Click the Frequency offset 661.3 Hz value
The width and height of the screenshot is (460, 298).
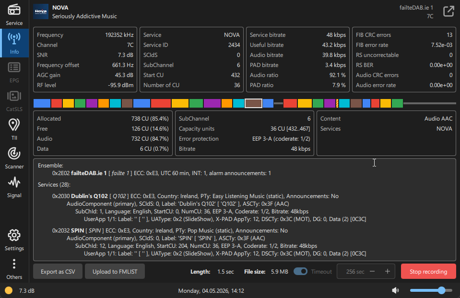[x=123, y=65]
